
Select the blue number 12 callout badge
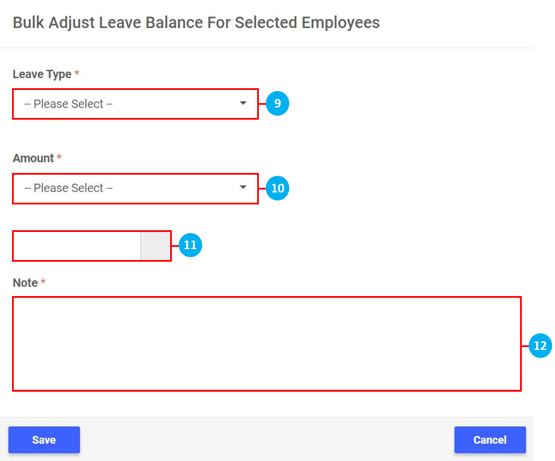pyautogui.click(x=540, y=346)
